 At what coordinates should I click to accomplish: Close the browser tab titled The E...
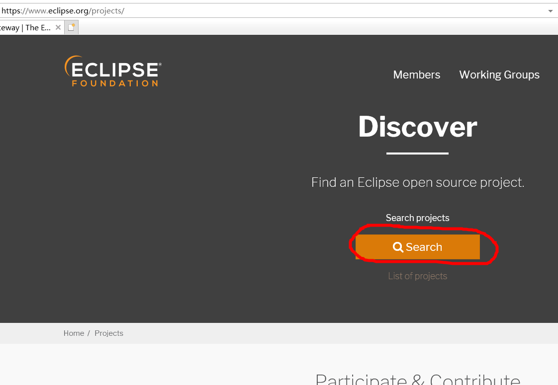click(58, 27)
